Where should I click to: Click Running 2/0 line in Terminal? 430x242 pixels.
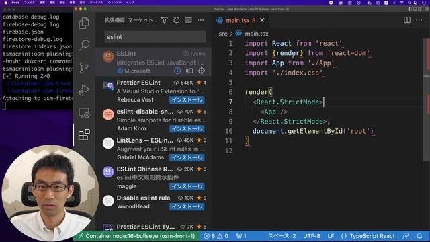tap(26, 76)
